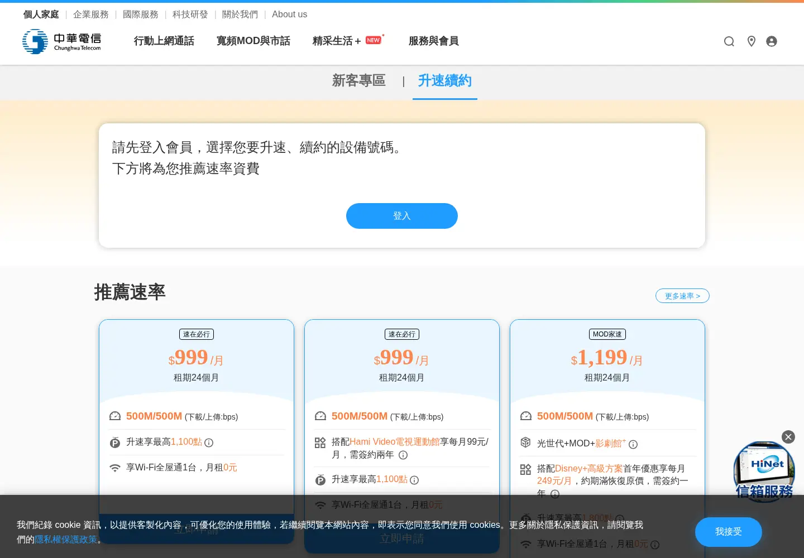The height and width of the screenshot is (558, 804).
Task: Open the Hami Video電視運動館 link
Action: [x=395, y=442]
